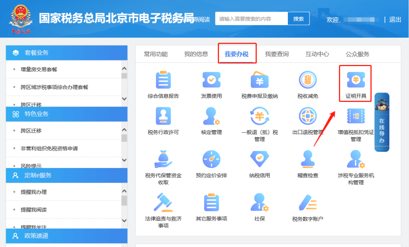Click up arrow in 定制e服务 list
The image size is (409, 247).
click(124, 191)
